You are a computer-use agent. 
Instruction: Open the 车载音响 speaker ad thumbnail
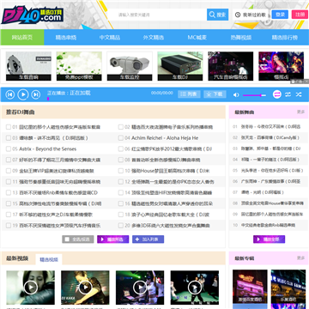pyautogui.click(x=28, y=66)
